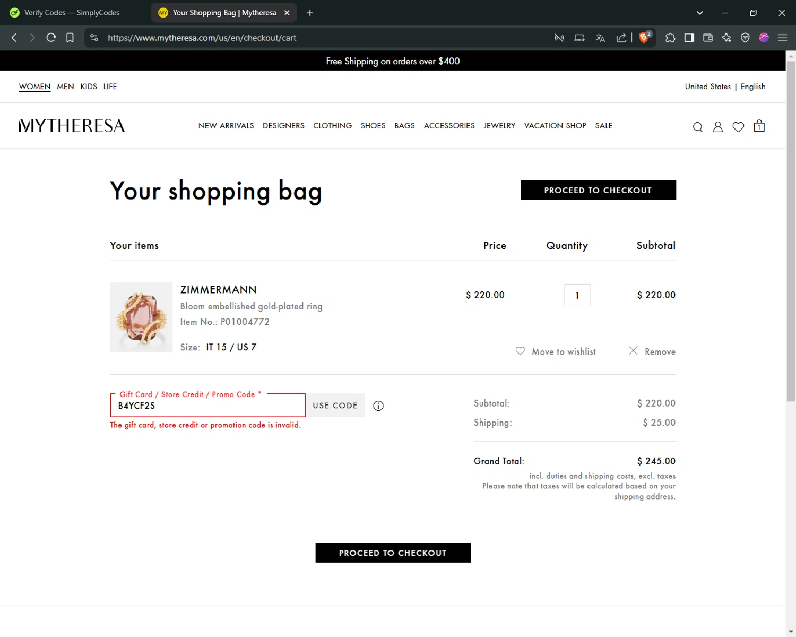Open the wishlist heart icon in header
The width and height of the screenshot is (796, 637).
[x=738, y=127]
